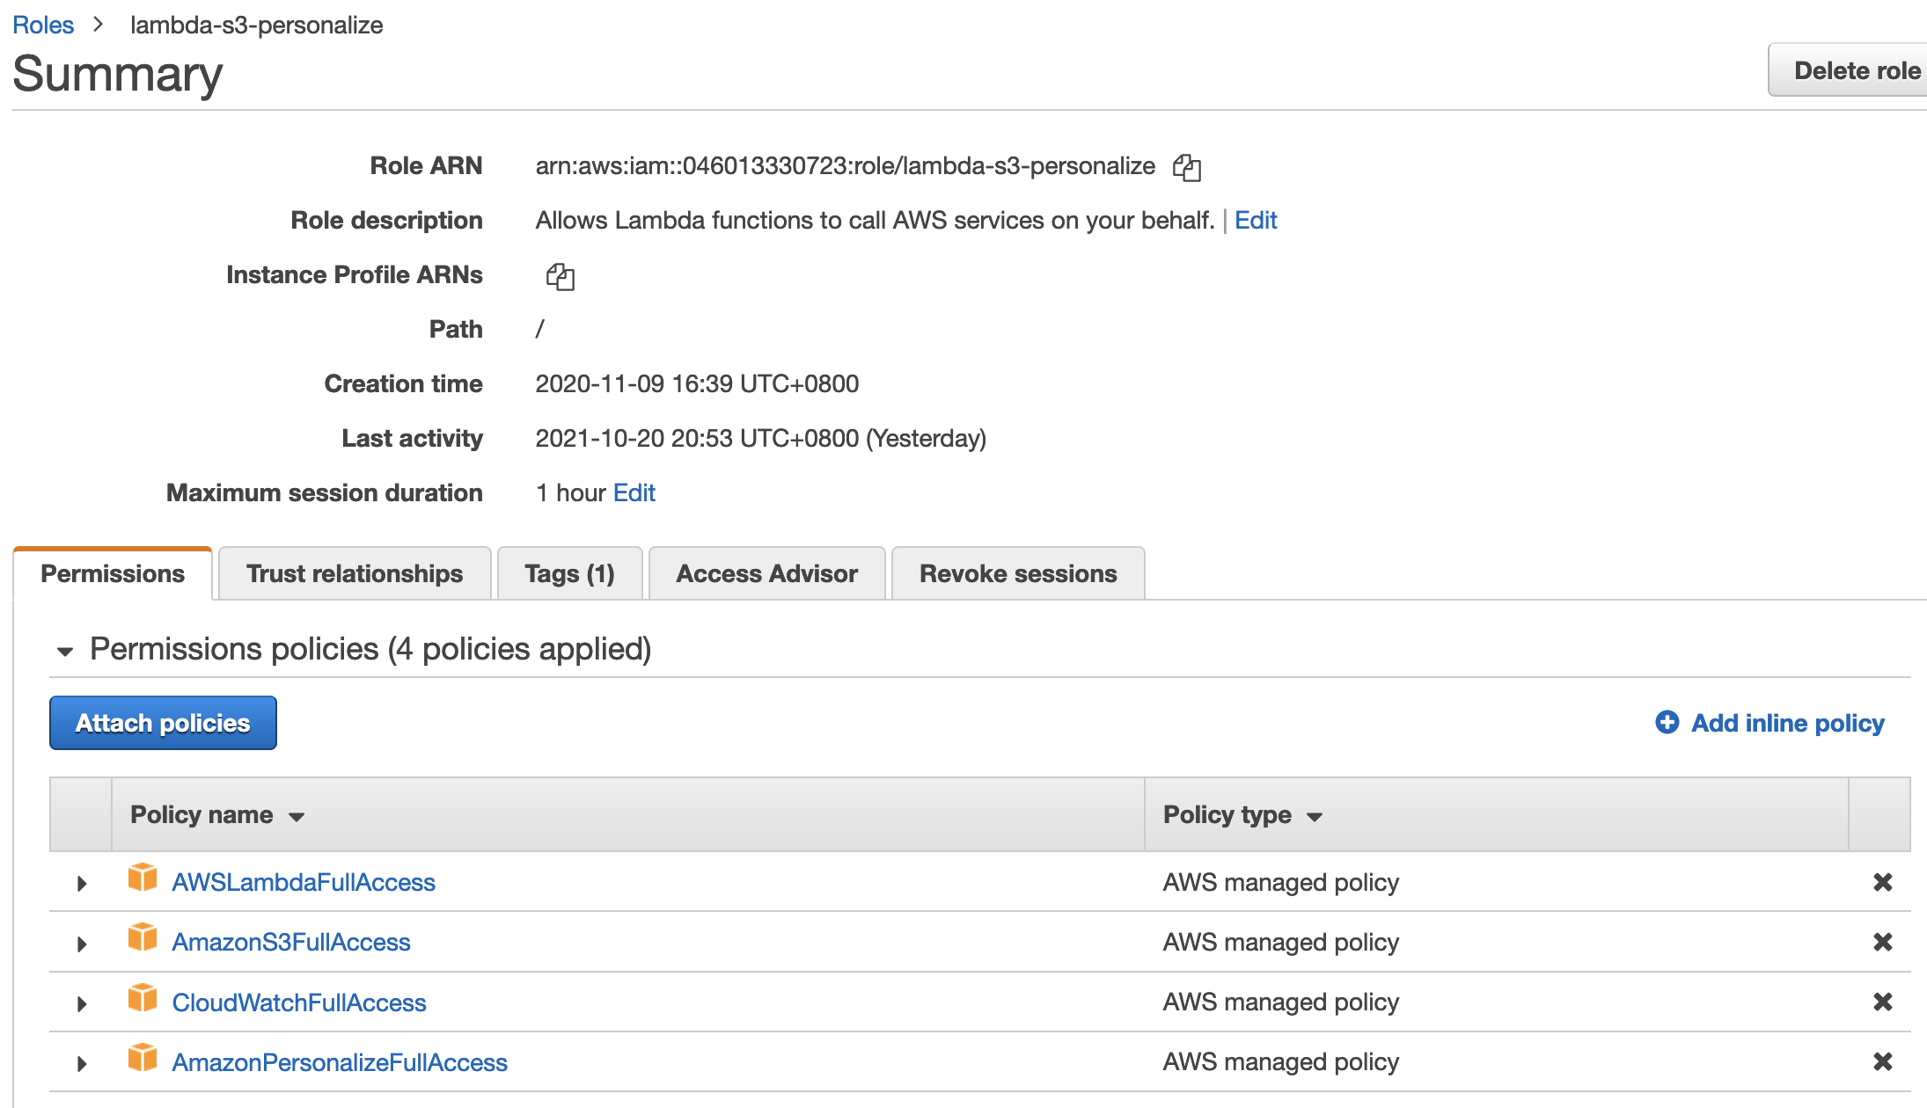Click the CloudWatchFullAccess policy box icon
Viewport: 1927px width, 1108px height.
[x=143, y=999]
